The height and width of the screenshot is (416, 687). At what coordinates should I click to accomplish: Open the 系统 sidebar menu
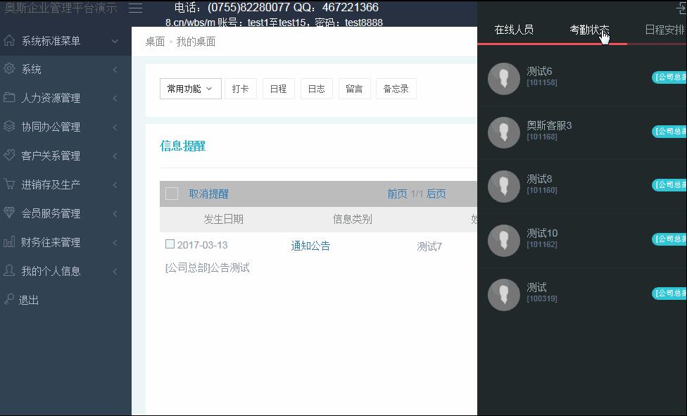[65, 69]
